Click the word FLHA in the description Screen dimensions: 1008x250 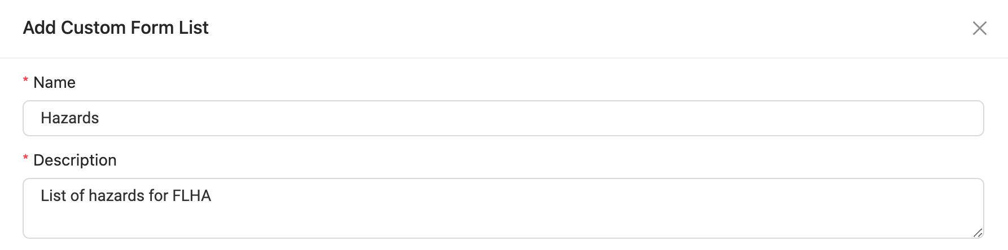click(191, 195)
